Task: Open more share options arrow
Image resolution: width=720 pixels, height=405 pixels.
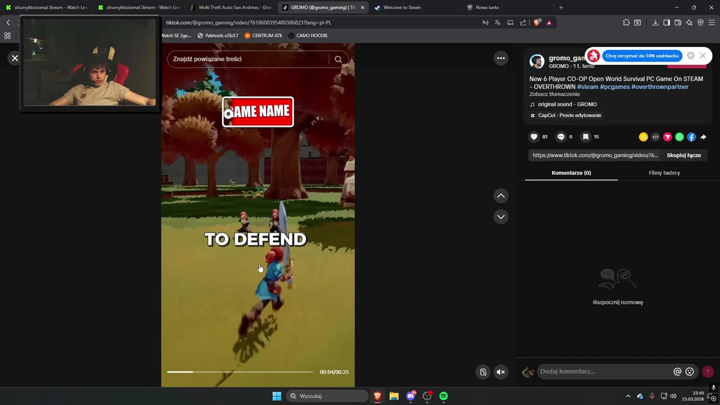Action: tap(703, 137)
